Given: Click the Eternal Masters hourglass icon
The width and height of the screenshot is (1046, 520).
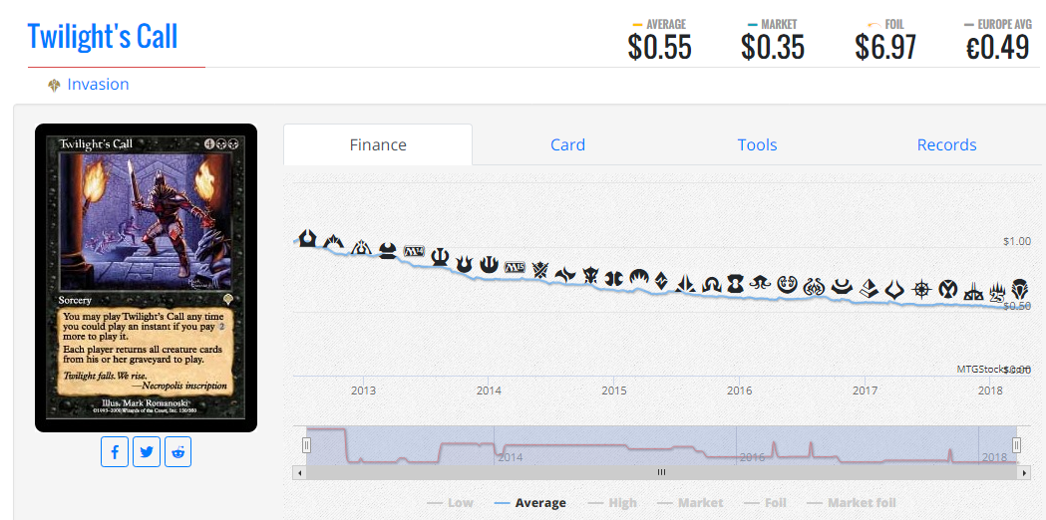Looking at the screenshot, I should [x=735, y=284].
